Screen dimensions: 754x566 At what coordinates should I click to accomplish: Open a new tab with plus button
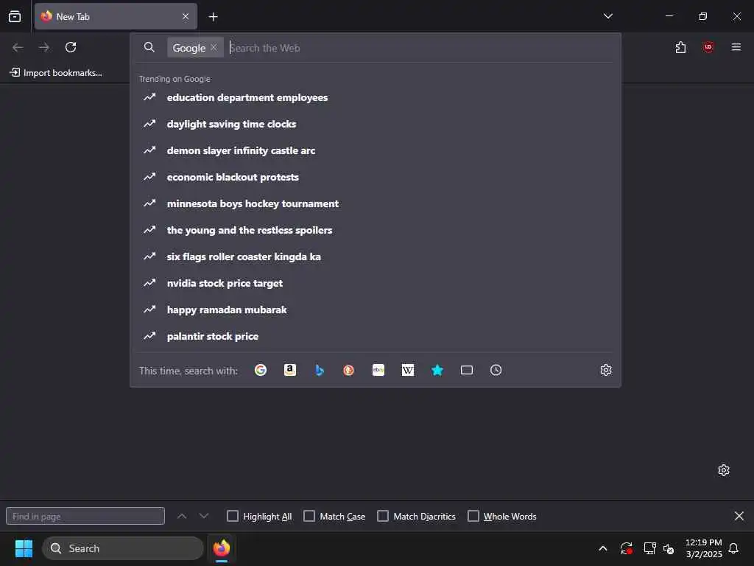[x=213, y=17]
